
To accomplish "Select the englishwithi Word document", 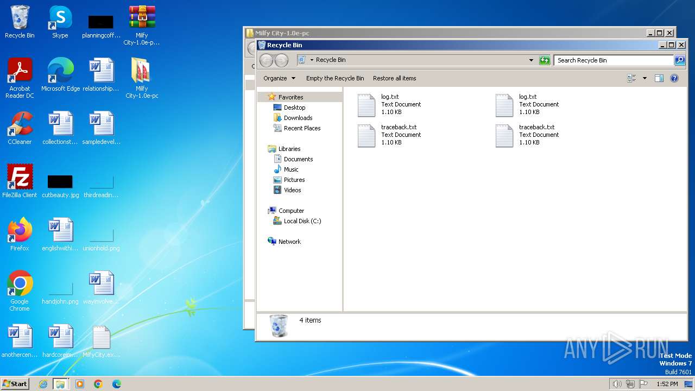I will 60,235.
